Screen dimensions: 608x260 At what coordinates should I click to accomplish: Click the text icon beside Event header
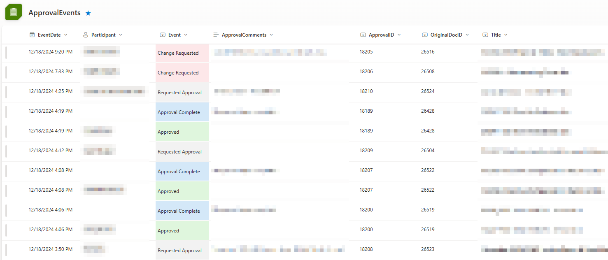coord(163,35)
